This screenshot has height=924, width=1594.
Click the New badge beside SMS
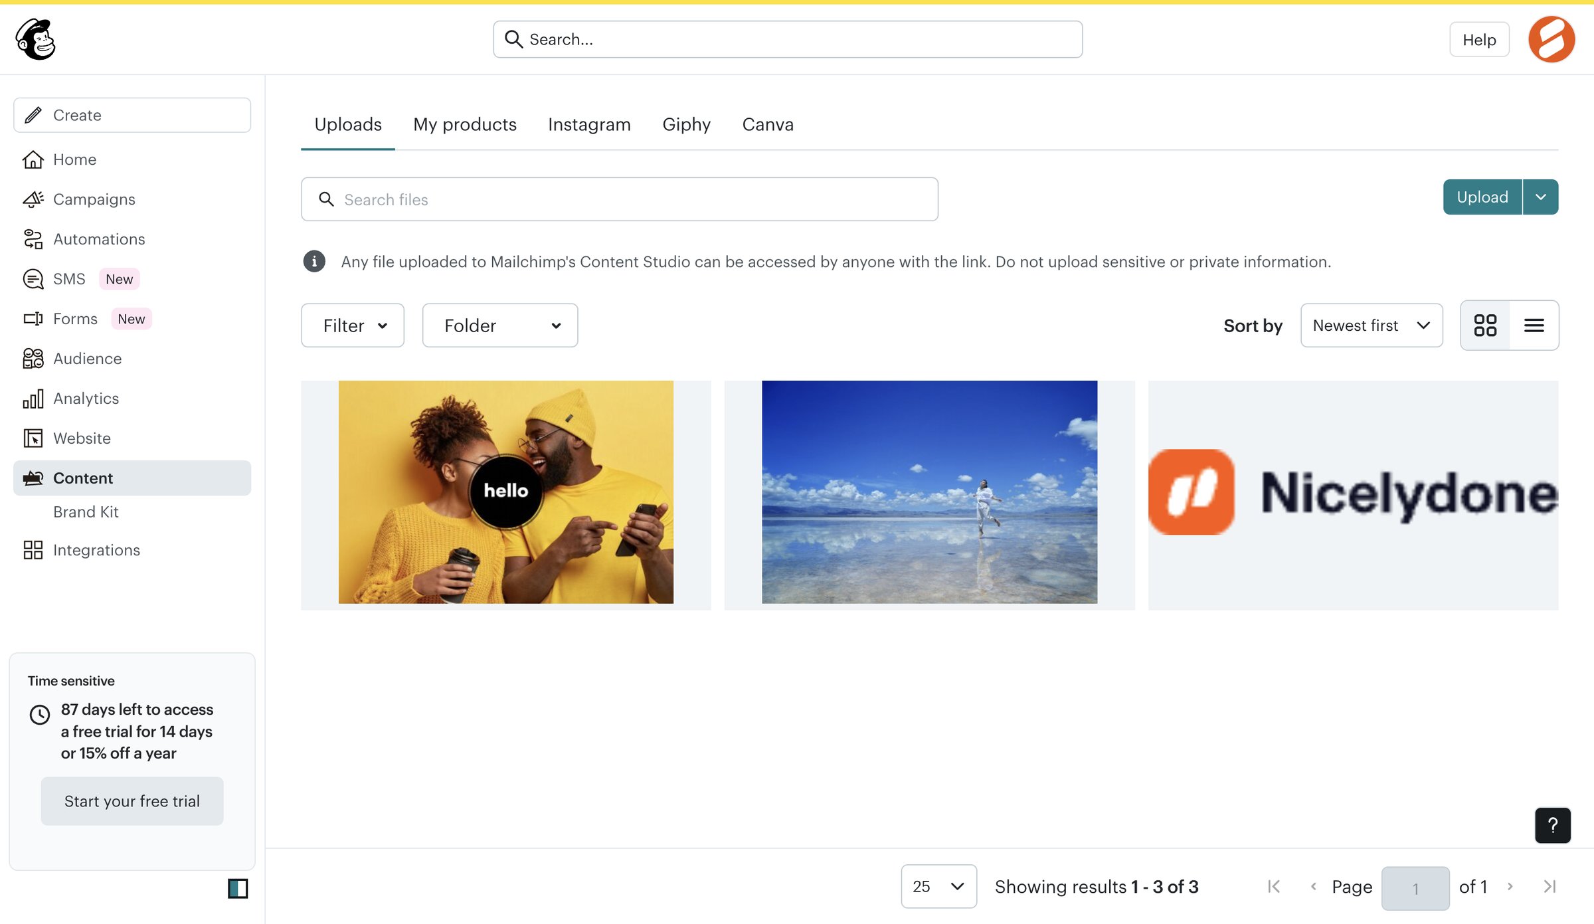120,279
